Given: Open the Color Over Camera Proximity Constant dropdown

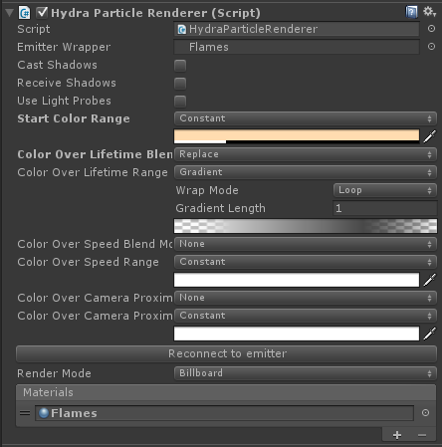Looking at the screenshot, I should click(306, 316).
